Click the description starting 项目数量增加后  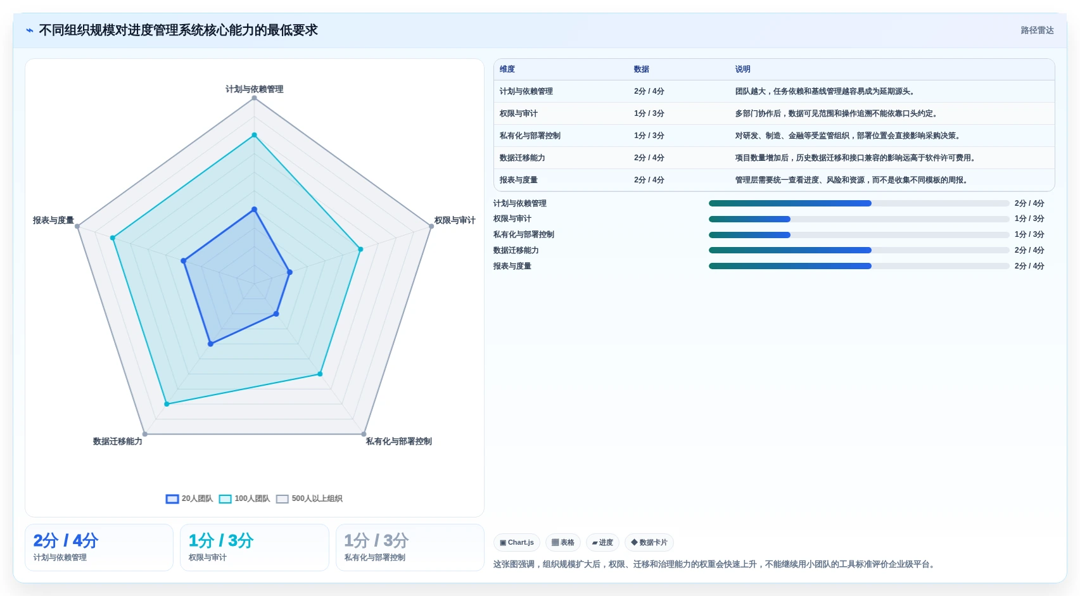click(856, 158)
